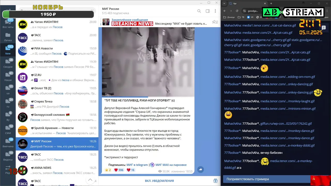This screenshot has width=331, height=186.
Task: Open Sputnik Армения — Новости channel
Action: [x=57, y=130]
